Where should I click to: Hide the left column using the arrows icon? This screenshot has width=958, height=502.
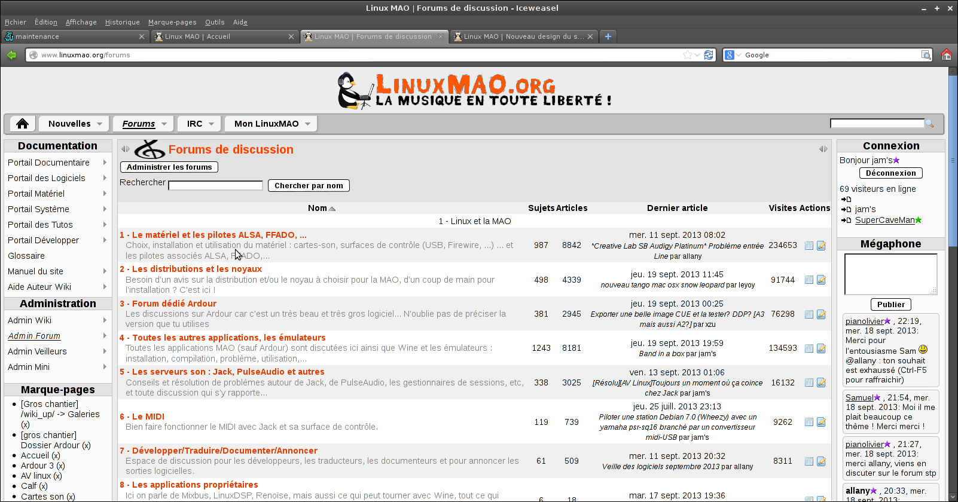(x=126, y=149)
